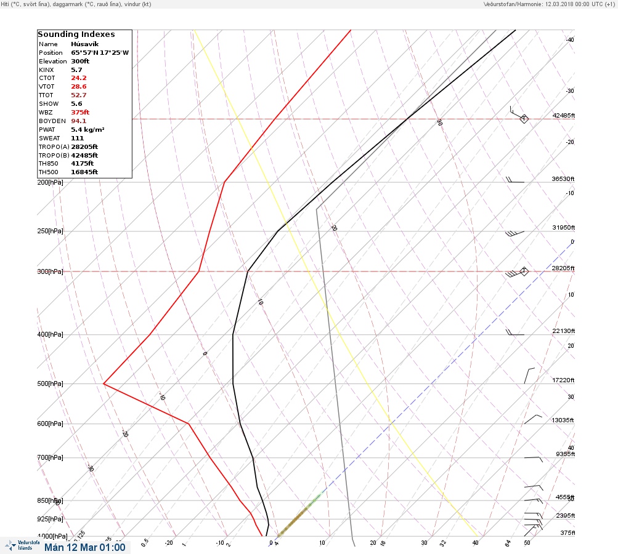Click the 'Hiti (°C, svört lína)' legend text
The image size is (618, 554).
[x=25, y=4]
